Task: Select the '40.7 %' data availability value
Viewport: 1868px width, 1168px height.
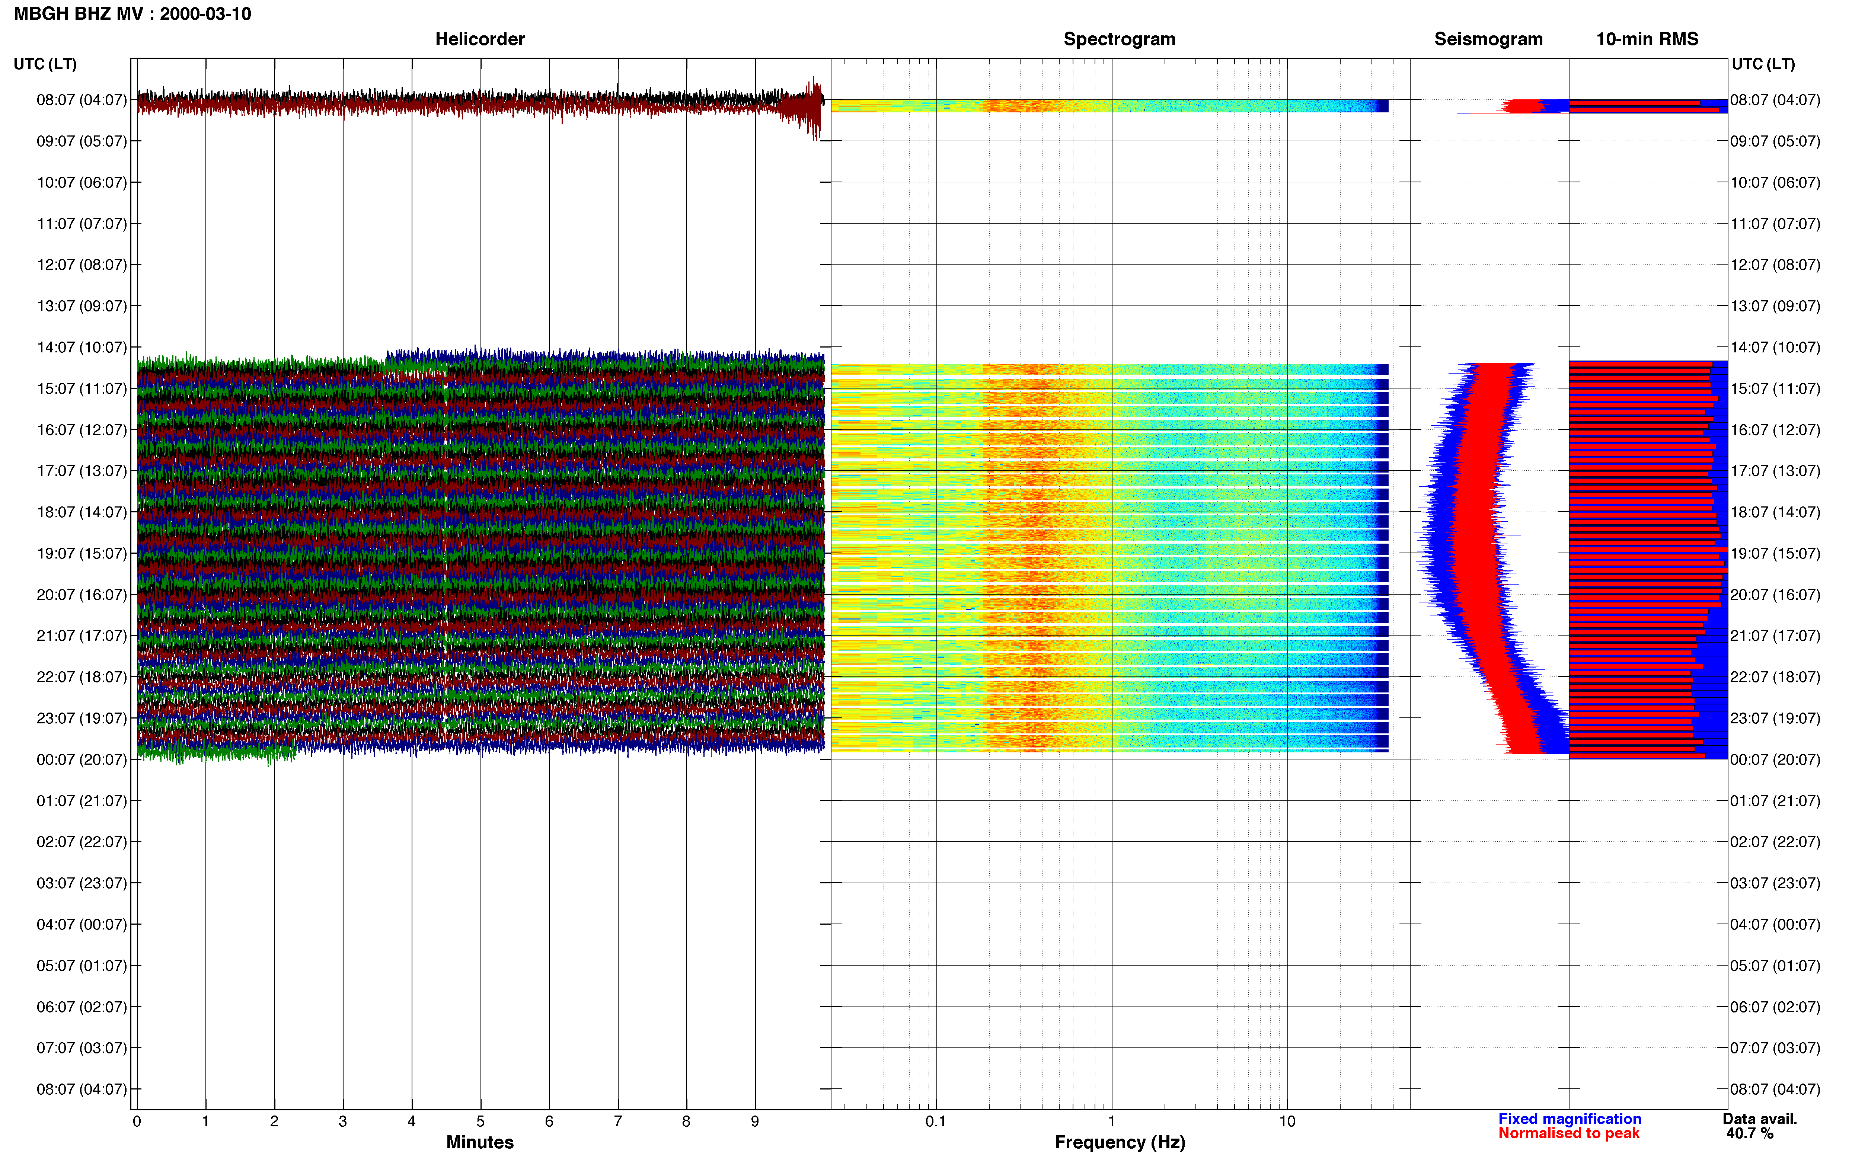Action: click(x=1750, y=1133)
